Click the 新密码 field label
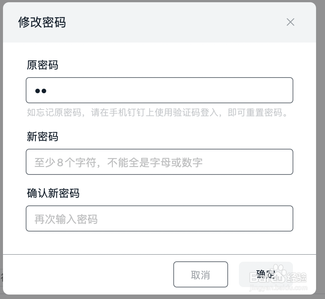The width and height of the screenshot is (325, 299). coord(42,137)
